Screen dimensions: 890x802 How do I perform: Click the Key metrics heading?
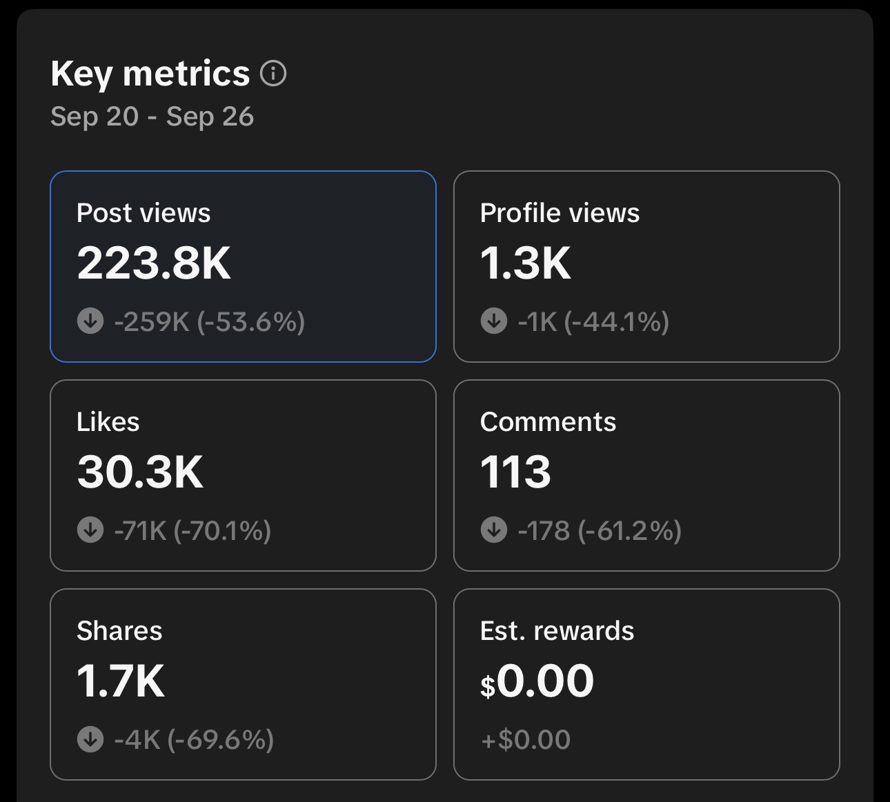pyautogui.click(x=150, y=74)
